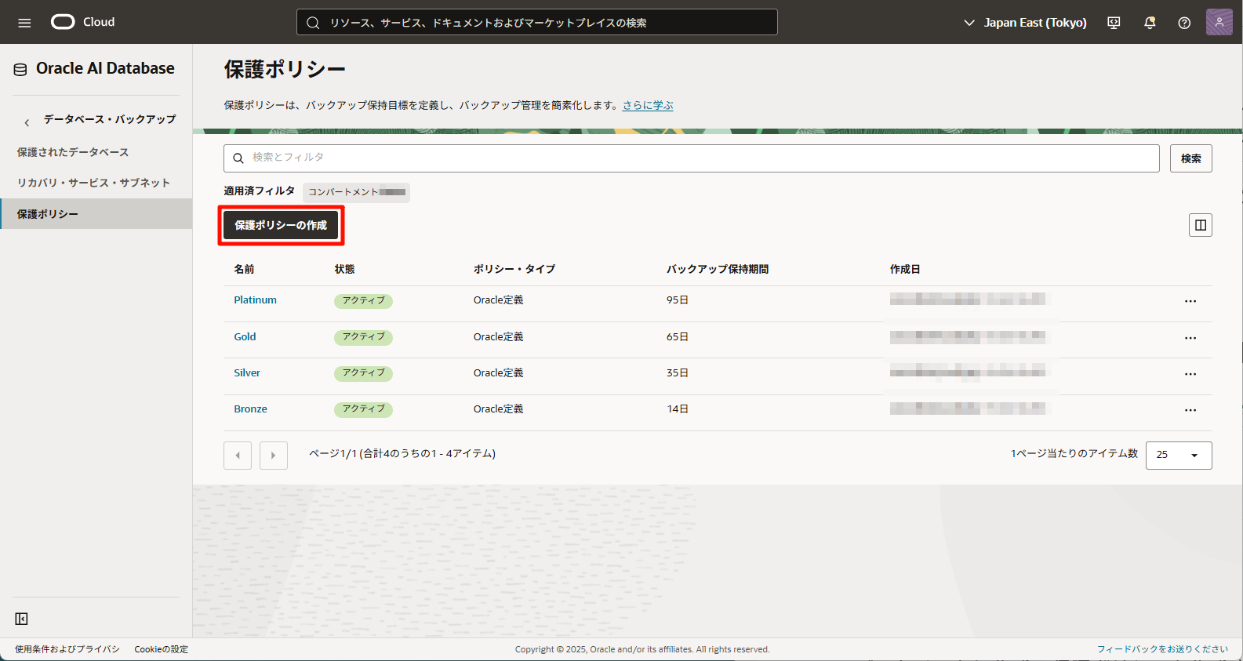The image size is (1243, 661).
Task: Open the hamburger navigation menu
Action: (x=24, y=23)
